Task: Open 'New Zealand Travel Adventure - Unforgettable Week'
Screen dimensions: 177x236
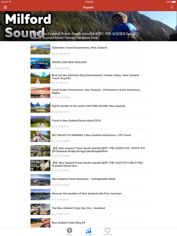Action: tap(84, 179)
